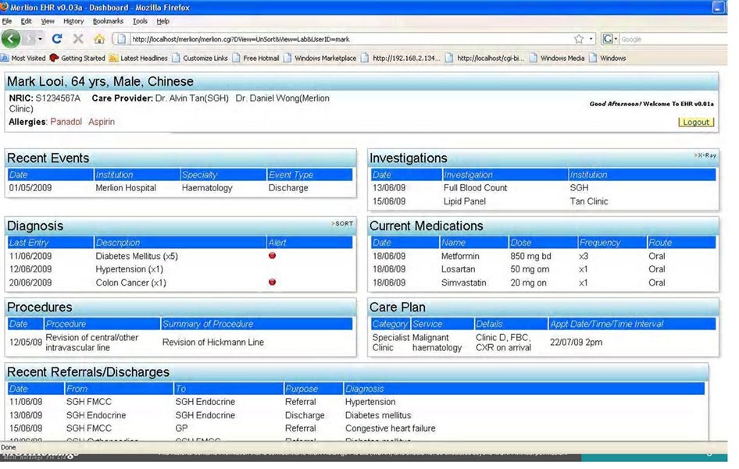Click the Reload page icon

point(57,37)
